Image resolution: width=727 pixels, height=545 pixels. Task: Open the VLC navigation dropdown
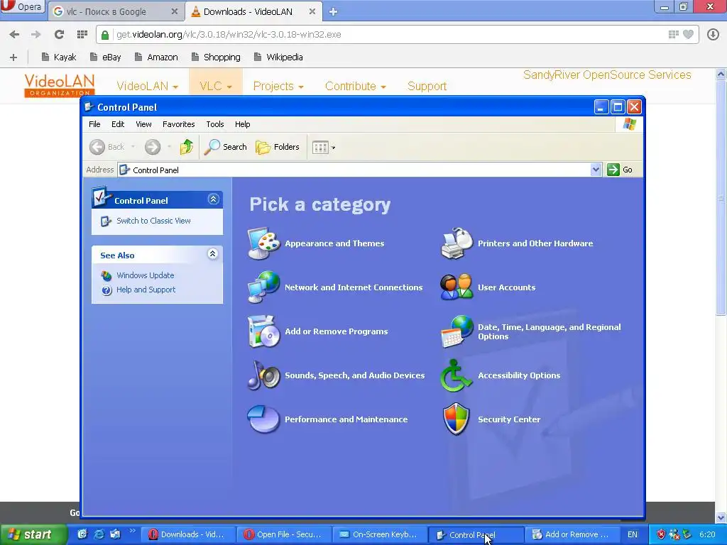point(216,86)
